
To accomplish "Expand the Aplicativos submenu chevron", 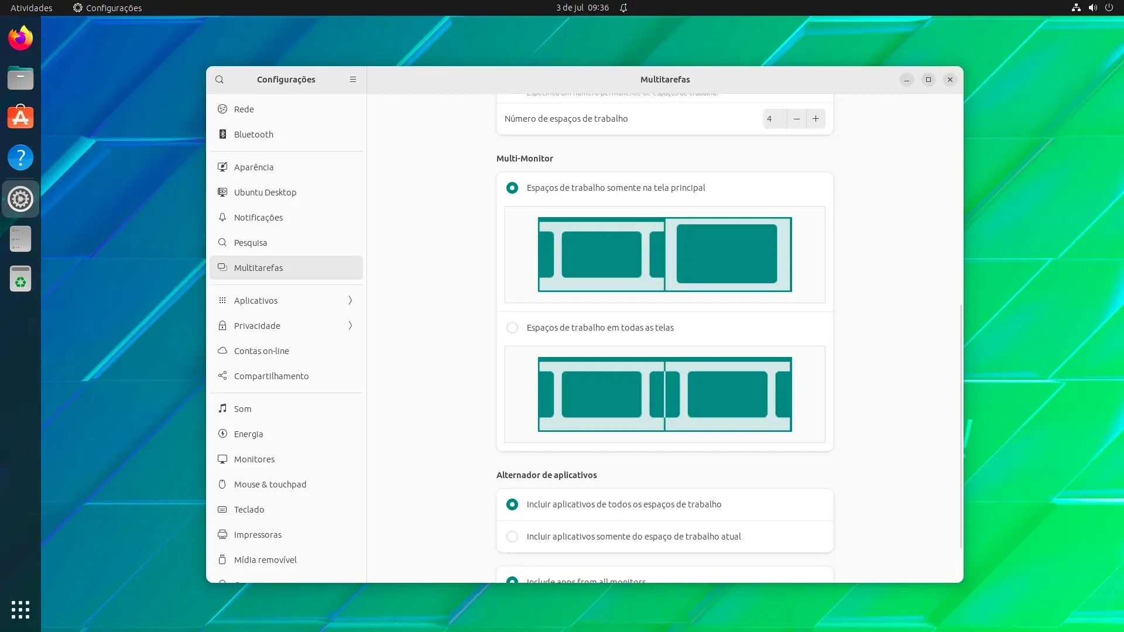I will [350, 301].
